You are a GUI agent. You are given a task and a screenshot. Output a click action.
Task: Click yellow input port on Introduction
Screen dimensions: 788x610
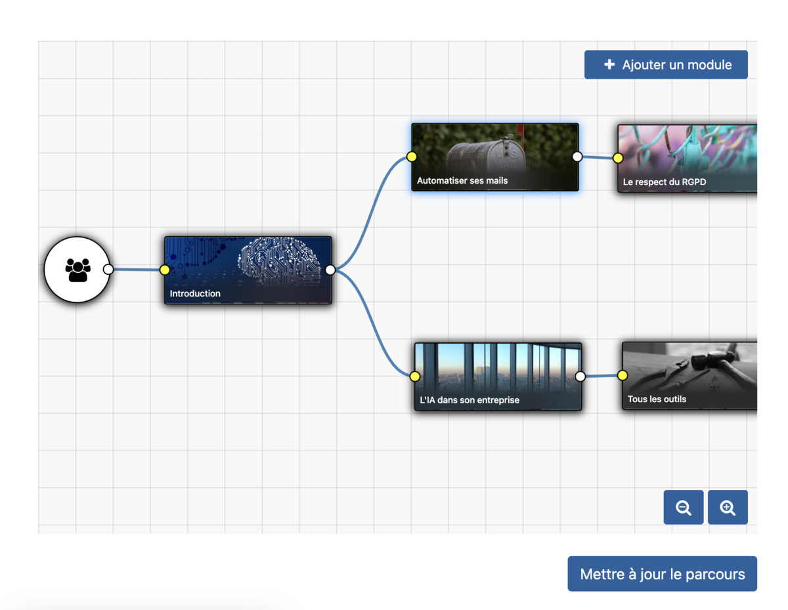[165, 270]
